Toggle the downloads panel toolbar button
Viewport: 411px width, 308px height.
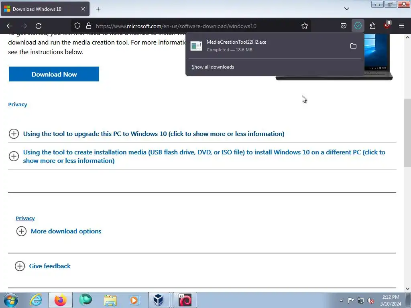(x=358, y=26)
